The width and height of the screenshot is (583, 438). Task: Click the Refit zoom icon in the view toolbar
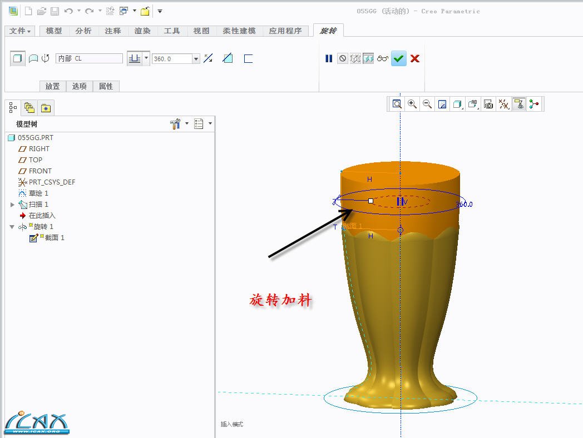coord(397,104)
